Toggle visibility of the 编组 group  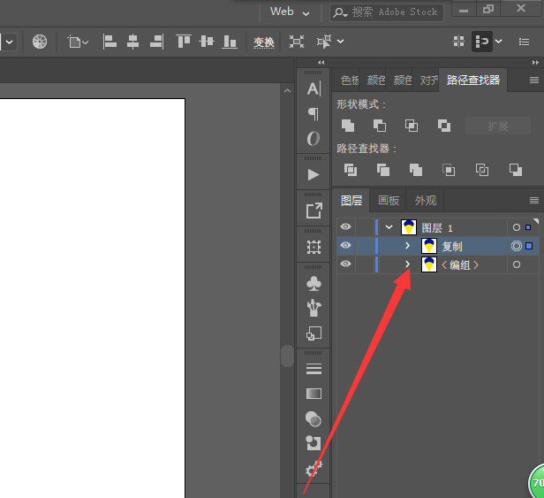pos(345,264)
